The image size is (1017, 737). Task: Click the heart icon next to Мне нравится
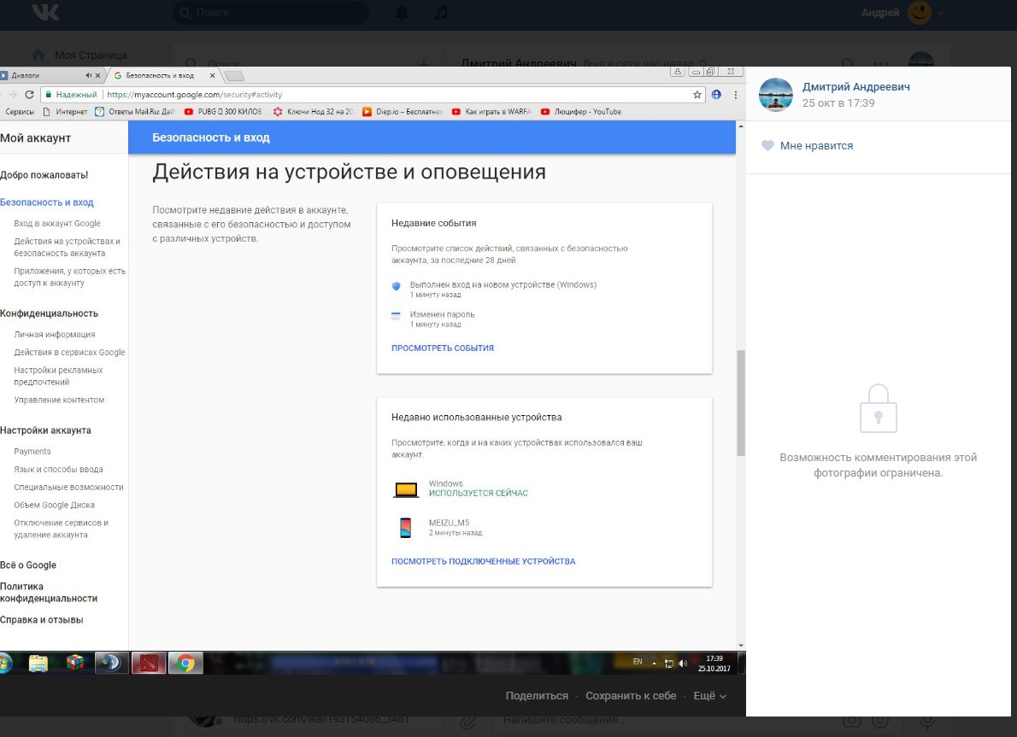(x=767, y=146)
